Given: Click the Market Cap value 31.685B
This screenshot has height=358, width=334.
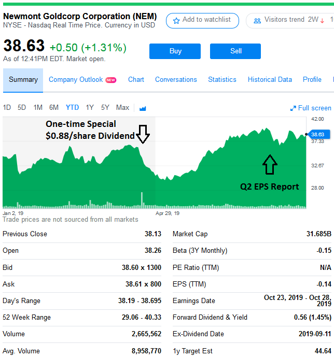Looking at the screenshot, I should point(319,234).
